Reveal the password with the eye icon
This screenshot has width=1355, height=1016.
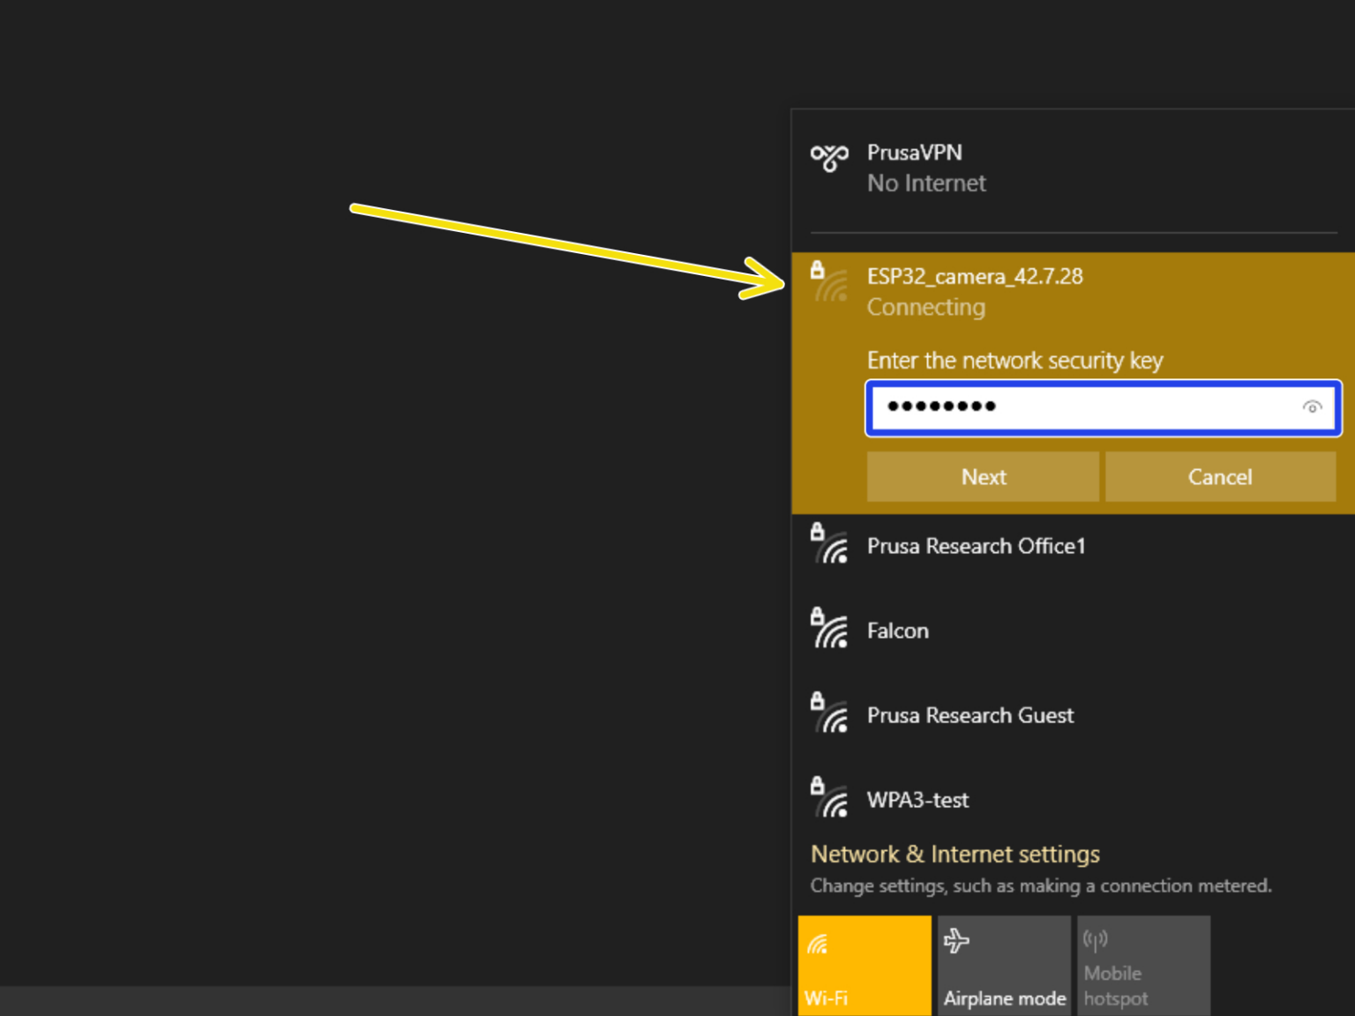tap(1313, 407)
